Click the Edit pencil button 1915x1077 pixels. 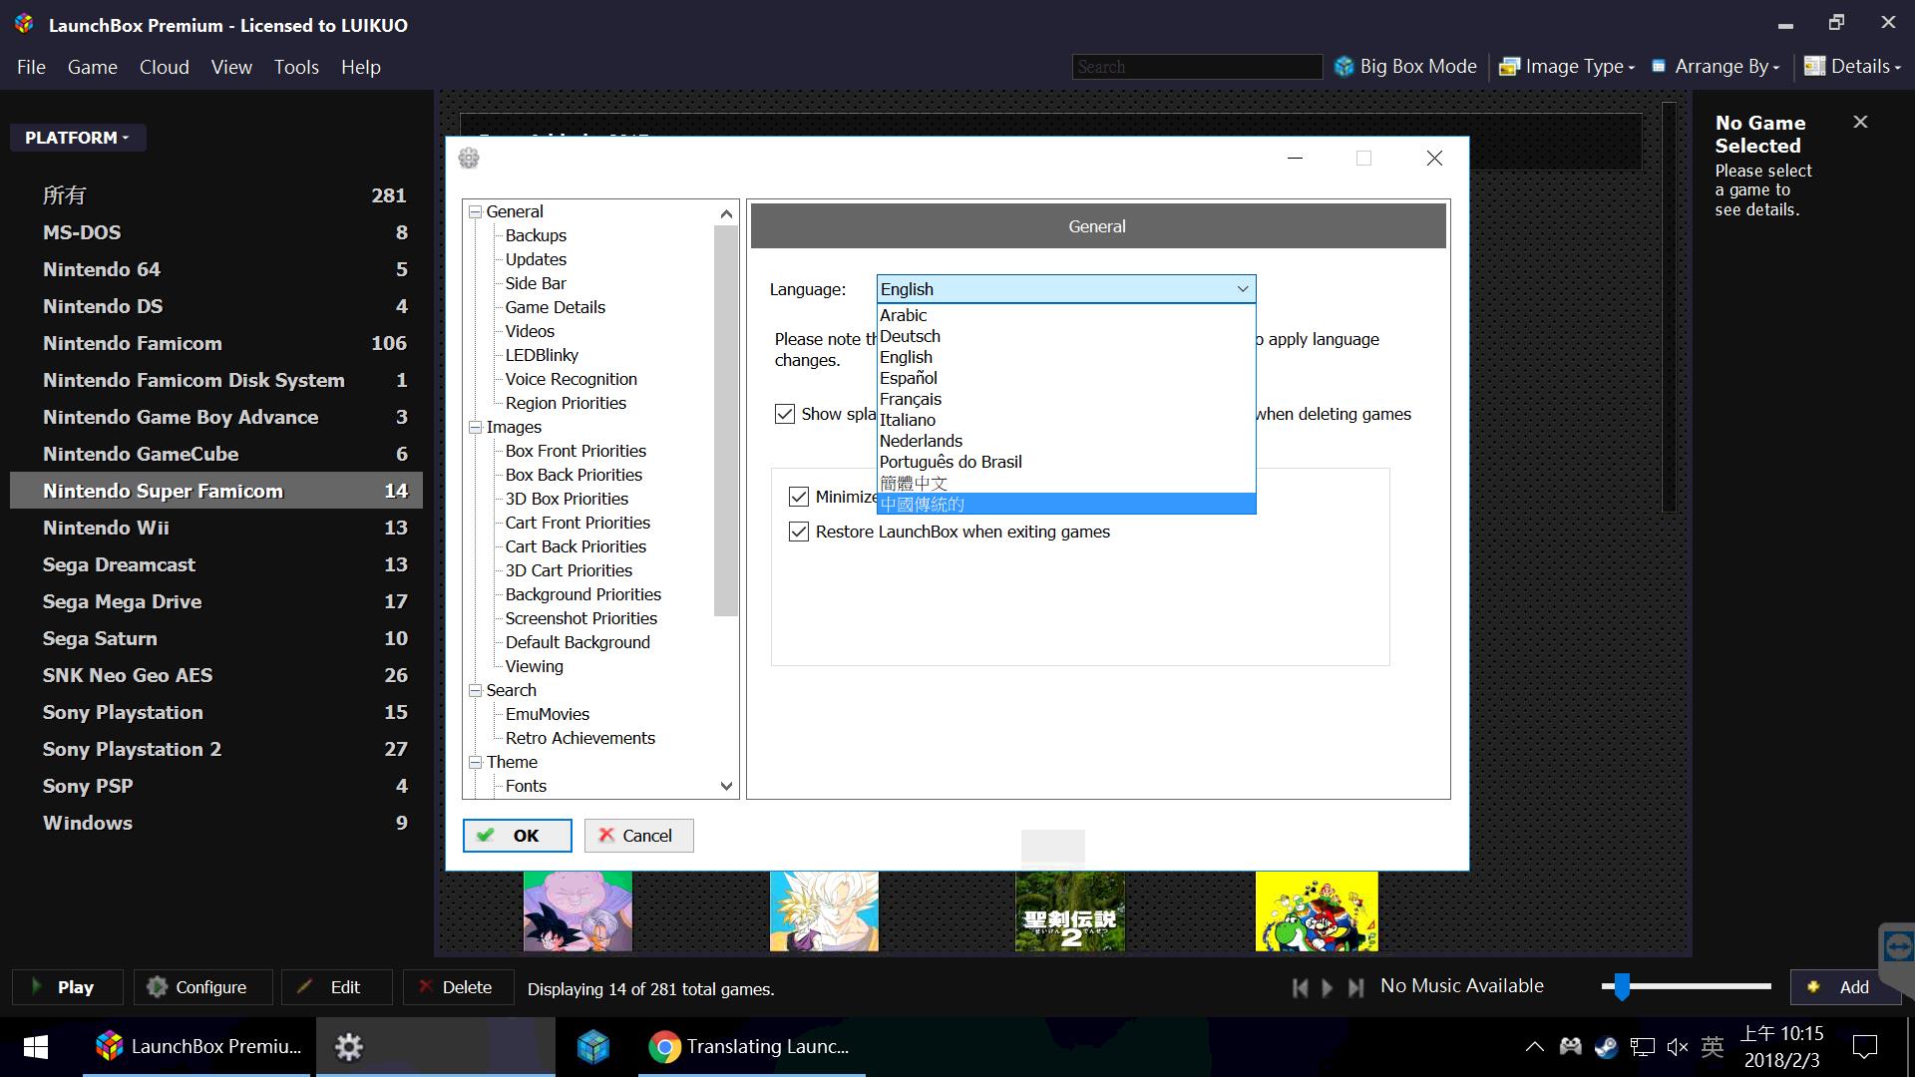click(x=337, y=987)
